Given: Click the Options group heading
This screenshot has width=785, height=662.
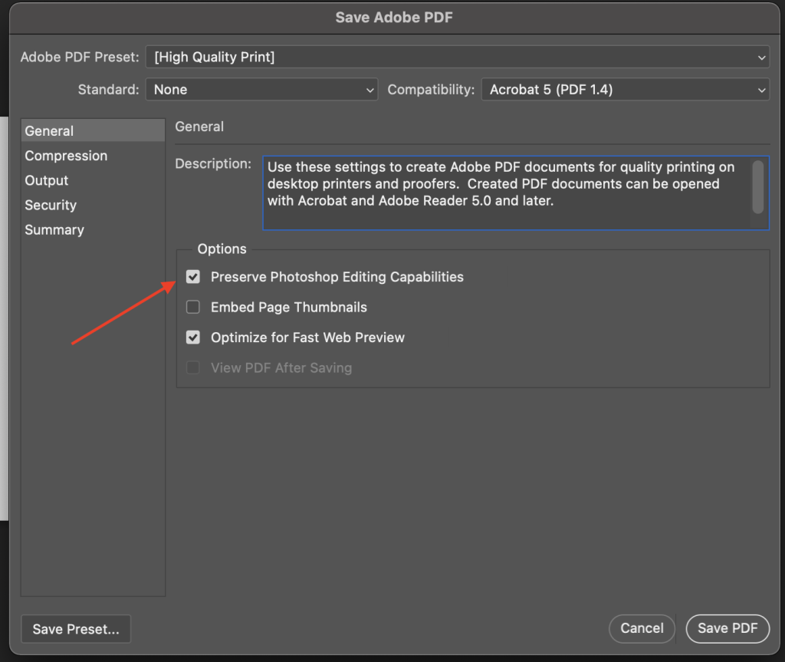Looking at the screenshot, I should coord(222,249).
